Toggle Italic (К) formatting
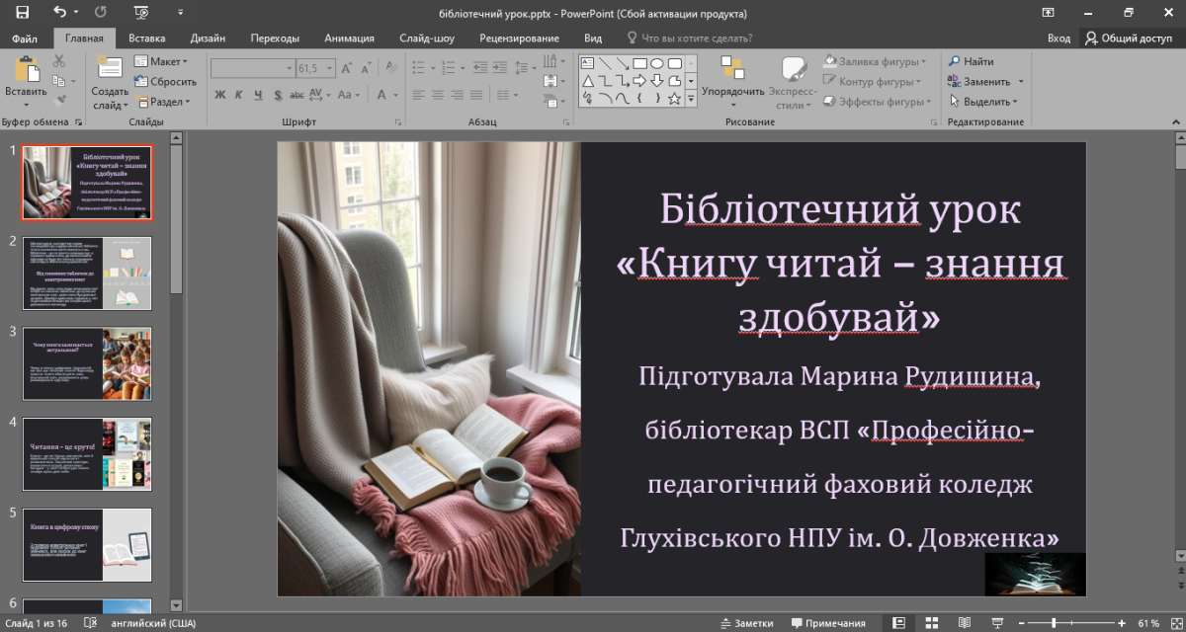The height and width of the screenshot is (632, 1186). (x=239, y=96)
